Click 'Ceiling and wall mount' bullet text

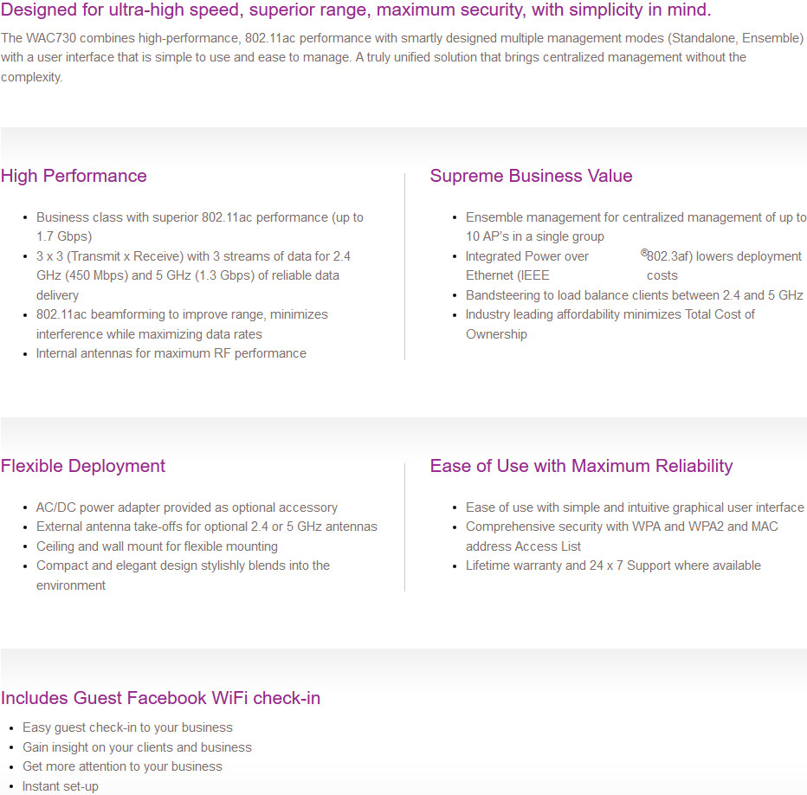click(157, 546)
